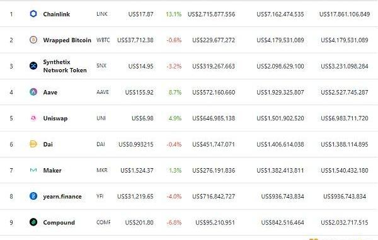
Task: Click the Aave ghost logo icon
Action: (x=33, y=91)
